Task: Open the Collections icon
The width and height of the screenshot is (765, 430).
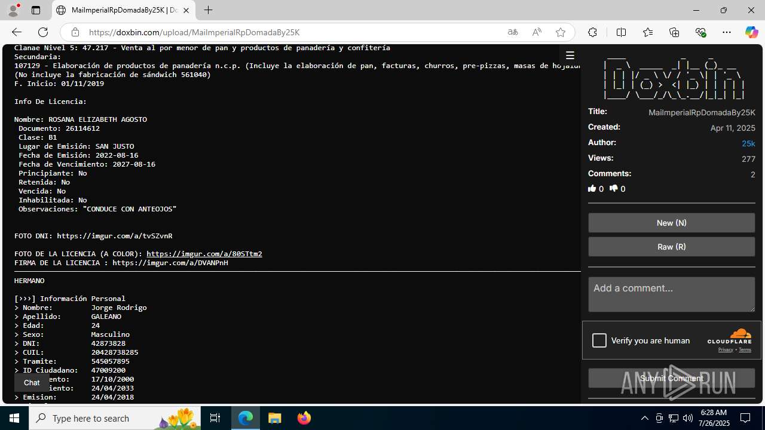Action: pos(674,32)
